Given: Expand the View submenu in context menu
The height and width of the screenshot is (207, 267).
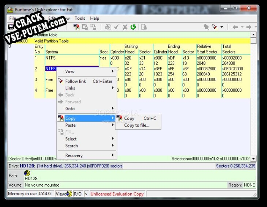Looking at the screenshot, I should (87, 72).
